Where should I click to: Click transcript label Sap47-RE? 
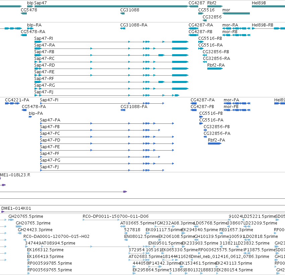(x=44, y=72)
